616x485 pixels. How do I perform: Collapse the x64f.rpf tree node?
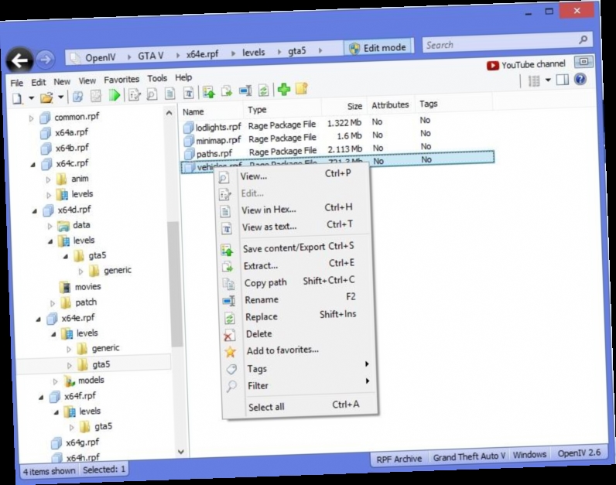(41, 398)
